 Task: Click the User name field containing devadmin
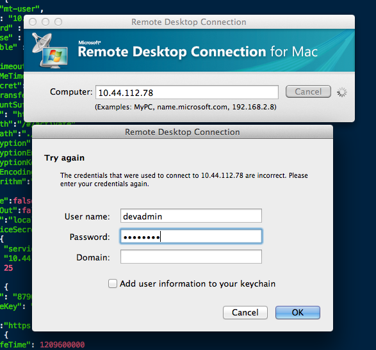(x=191, y=216)
